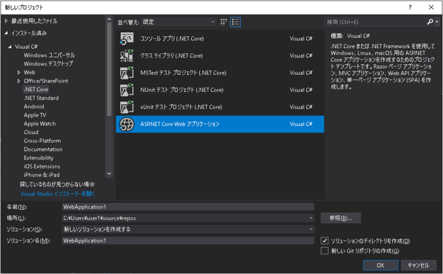Select NUnit テスト プロジェクト template row
The image size is (443, 274).
tap(220, 90)
